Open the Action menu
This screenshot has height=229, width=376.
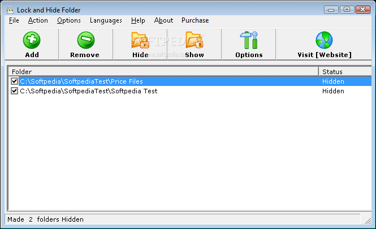[x=38, y=20]
